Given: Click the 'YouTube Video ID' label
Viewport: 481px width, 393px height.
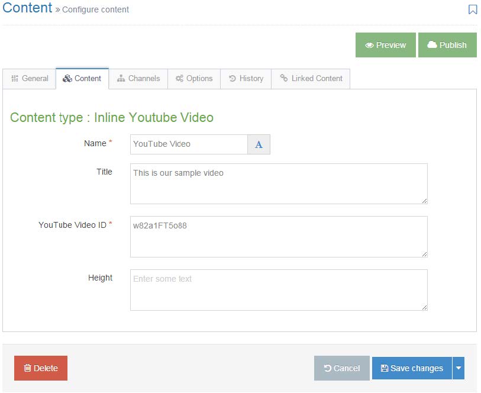Looking at the screenshot, I should [72, 225].
